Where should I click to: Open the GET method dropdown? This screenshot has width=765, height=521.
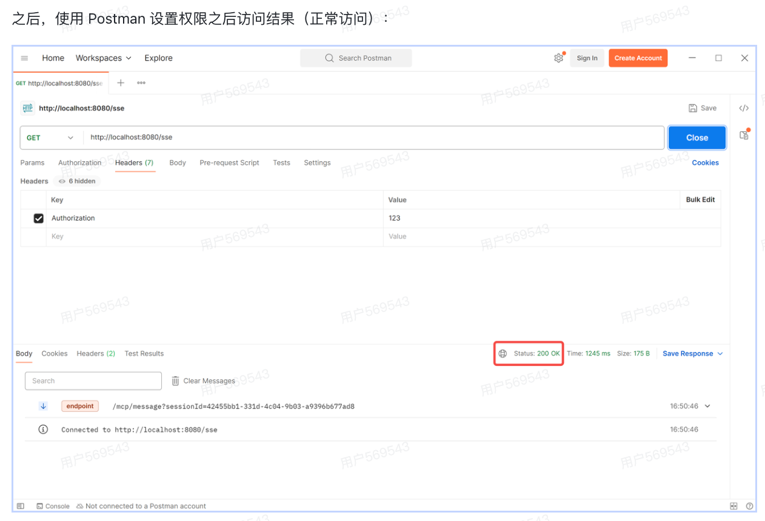tap(51, 138)
